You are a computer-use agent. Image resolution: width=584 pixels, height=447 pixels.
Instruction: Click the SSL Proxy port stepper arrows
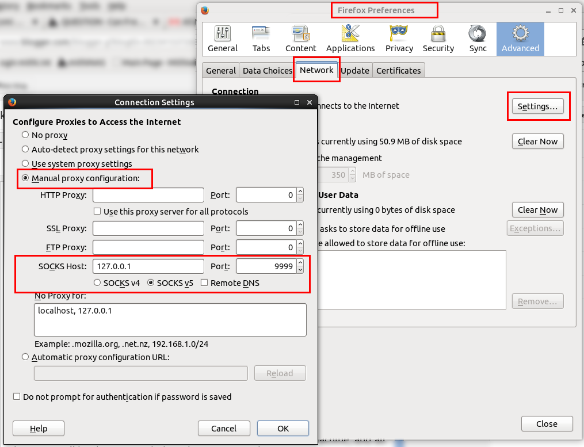click(x=300, y=228)
